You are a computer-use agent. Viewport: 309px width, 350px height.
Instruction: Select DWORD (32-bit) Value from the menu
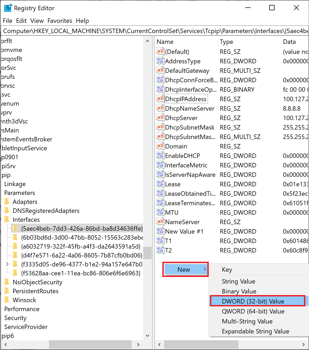coord(253,301)
